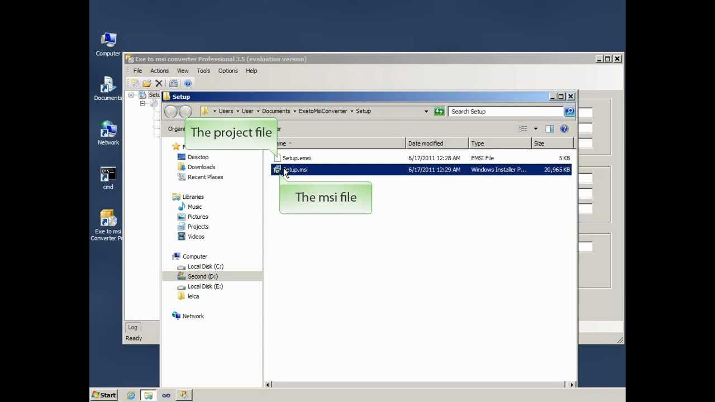
Task: Click the User breadcrumb in address bar
Action: tap(247, 111)
